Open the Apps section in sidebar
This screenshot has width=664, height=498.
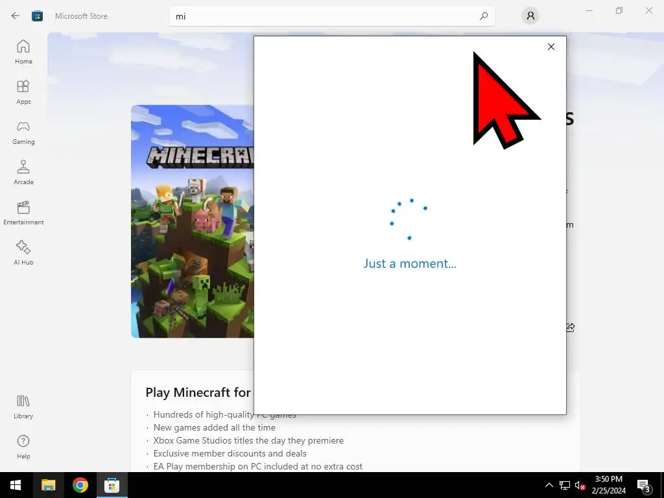[x=23, y=92]
